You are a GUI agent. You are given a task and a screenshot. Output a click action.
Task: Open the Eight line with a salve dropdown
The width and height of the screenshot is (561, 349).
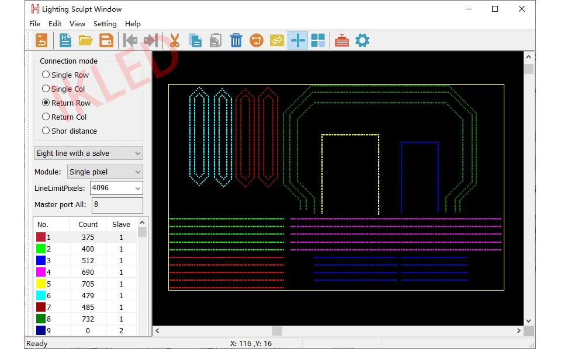coord(89,153)
